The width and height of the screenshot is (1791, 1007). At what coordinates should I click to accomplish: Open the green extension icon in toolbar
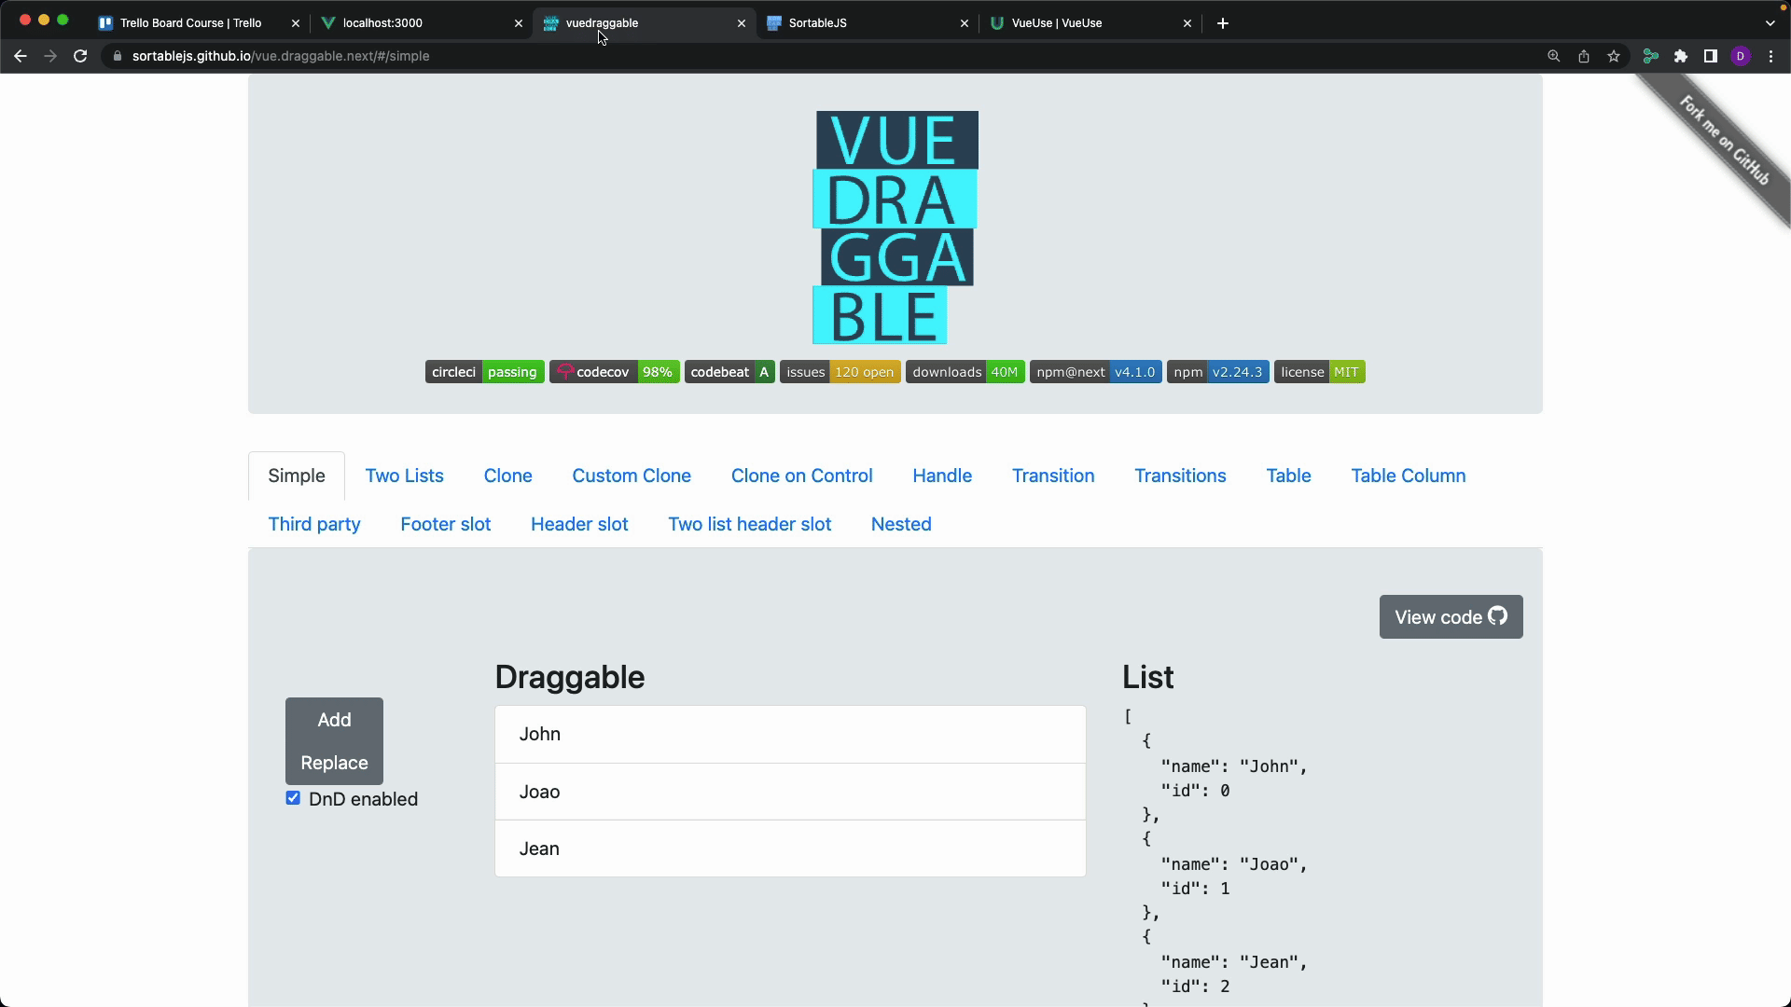1651,56
